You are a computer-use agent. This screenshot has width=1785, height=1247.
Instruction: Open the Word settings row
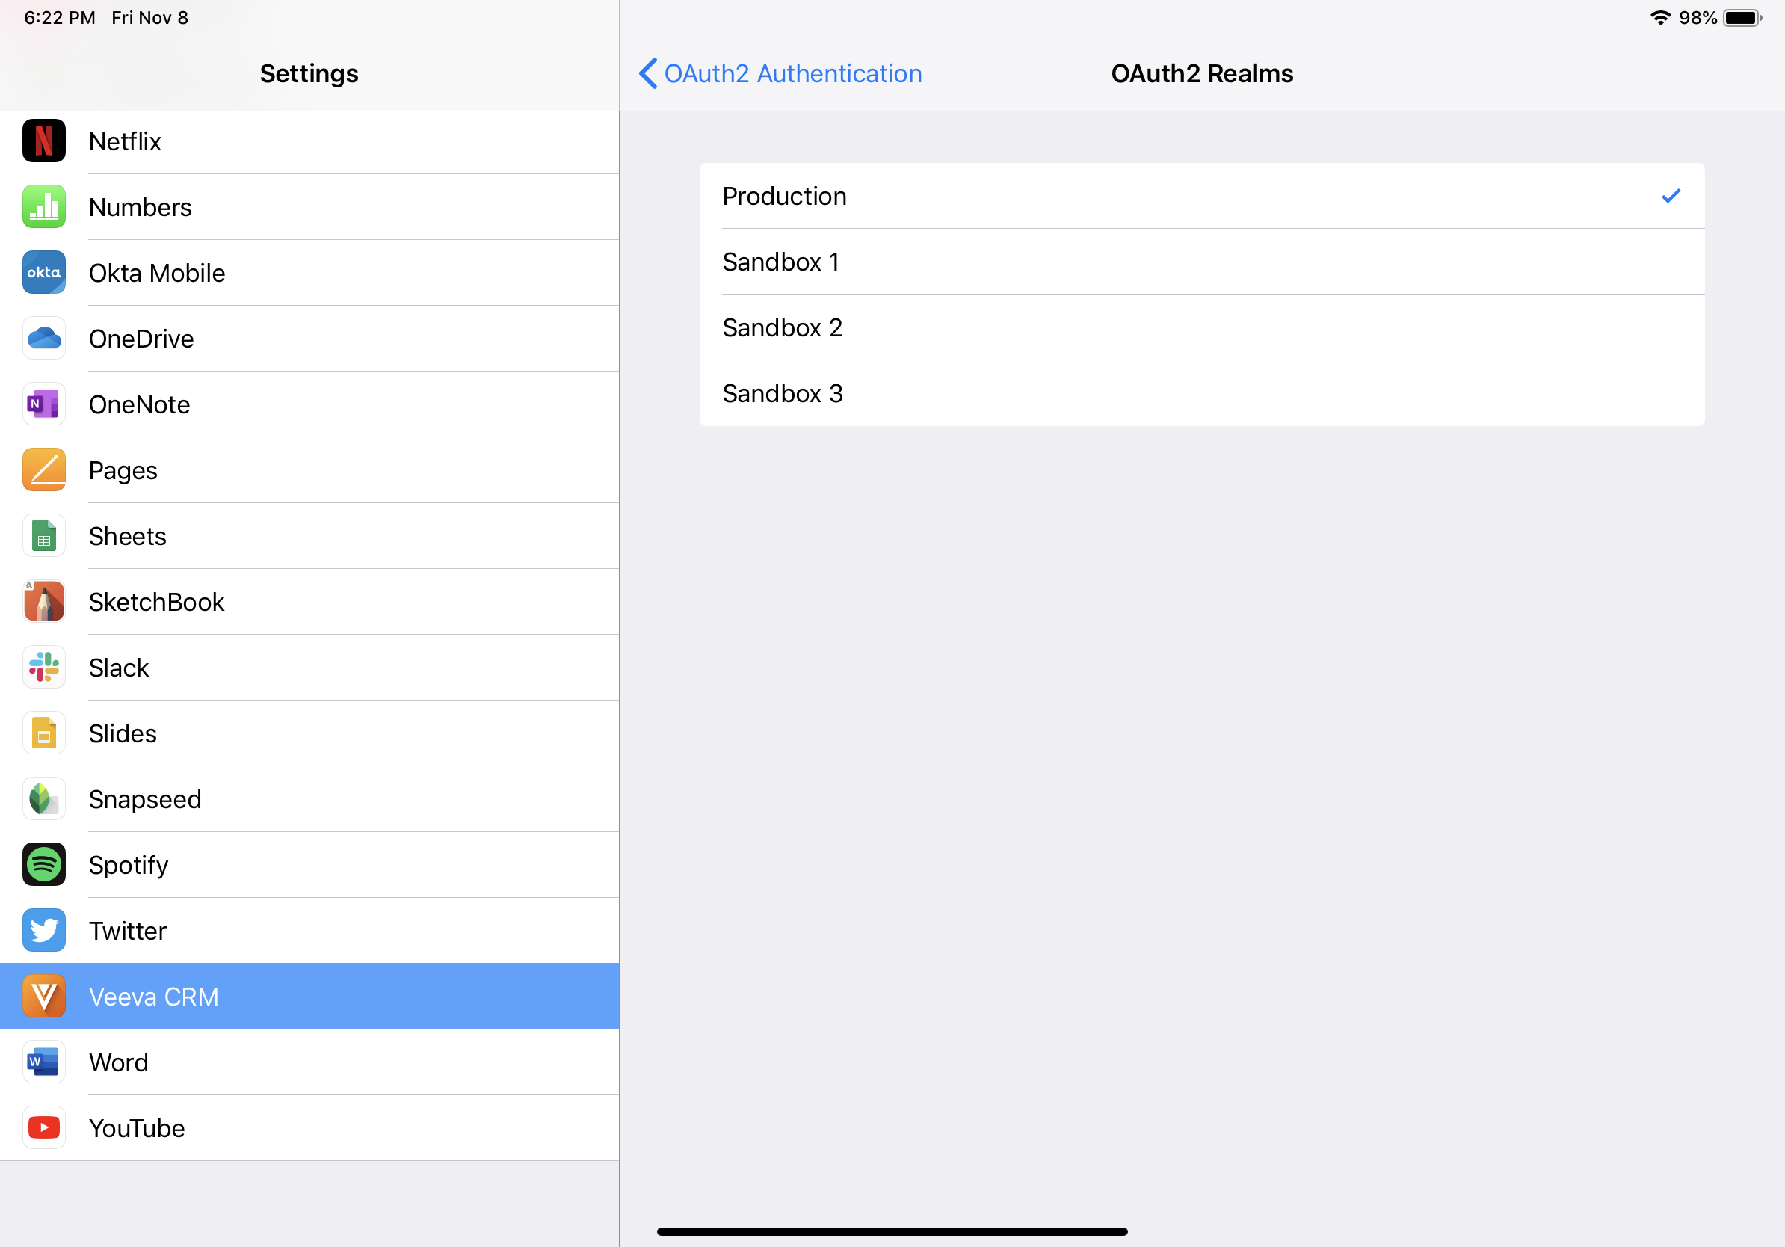tap(118, 1063)
